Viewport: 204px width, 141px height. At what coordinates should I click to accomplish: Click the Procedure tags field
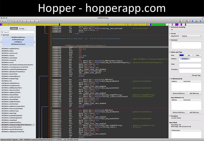[x=190, y=71]
